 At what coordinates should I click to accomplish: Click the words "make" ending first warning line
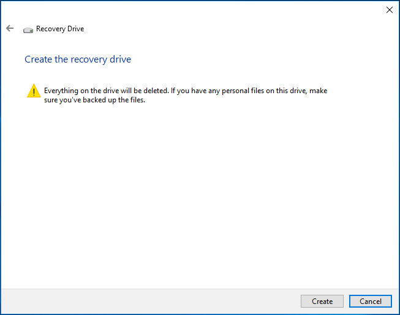[x=319, y=91]
